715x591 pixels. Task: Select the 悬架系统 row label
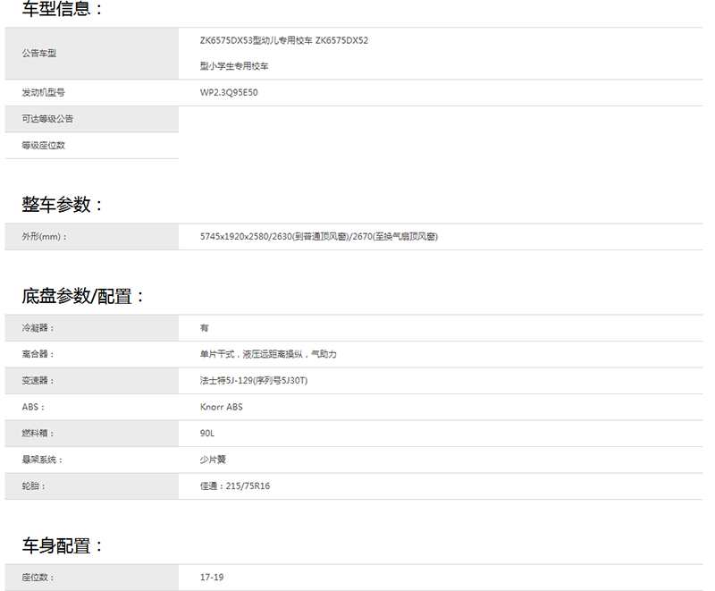click(x=43, y=460)
